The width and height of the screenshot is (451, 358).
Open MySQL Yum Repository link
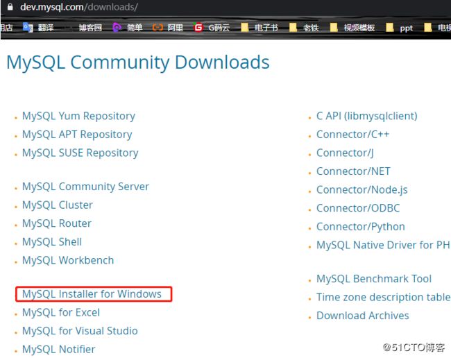pos(78,116)
